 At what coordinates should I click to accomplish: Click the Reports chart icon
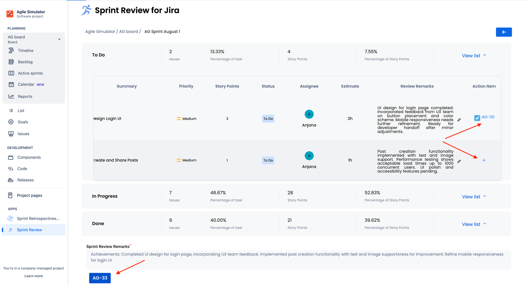click(11, 97)
